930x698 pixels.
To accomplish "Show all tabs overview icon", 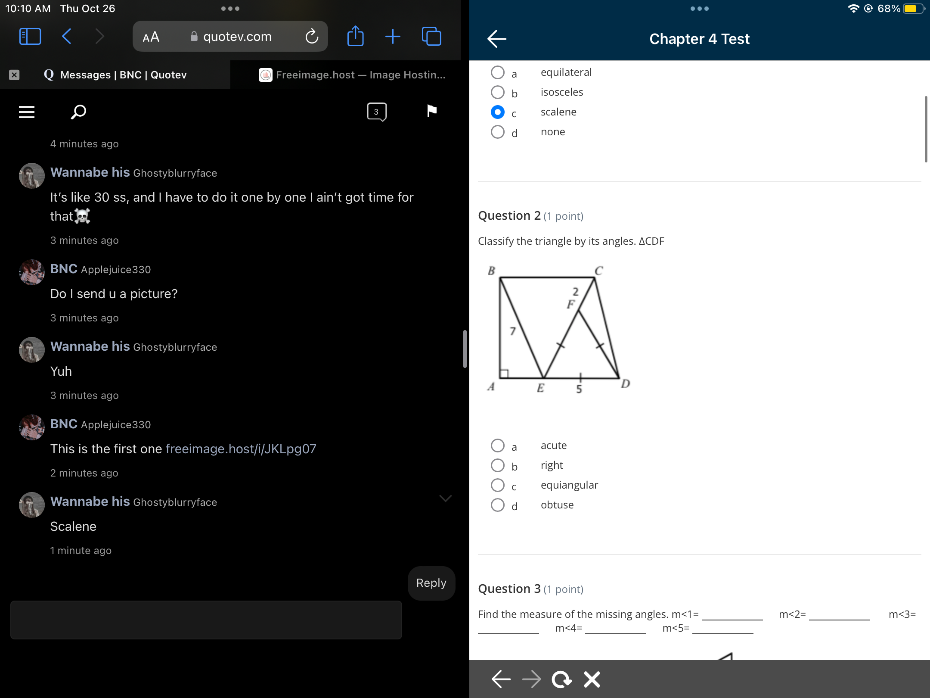I will (431, 37).
